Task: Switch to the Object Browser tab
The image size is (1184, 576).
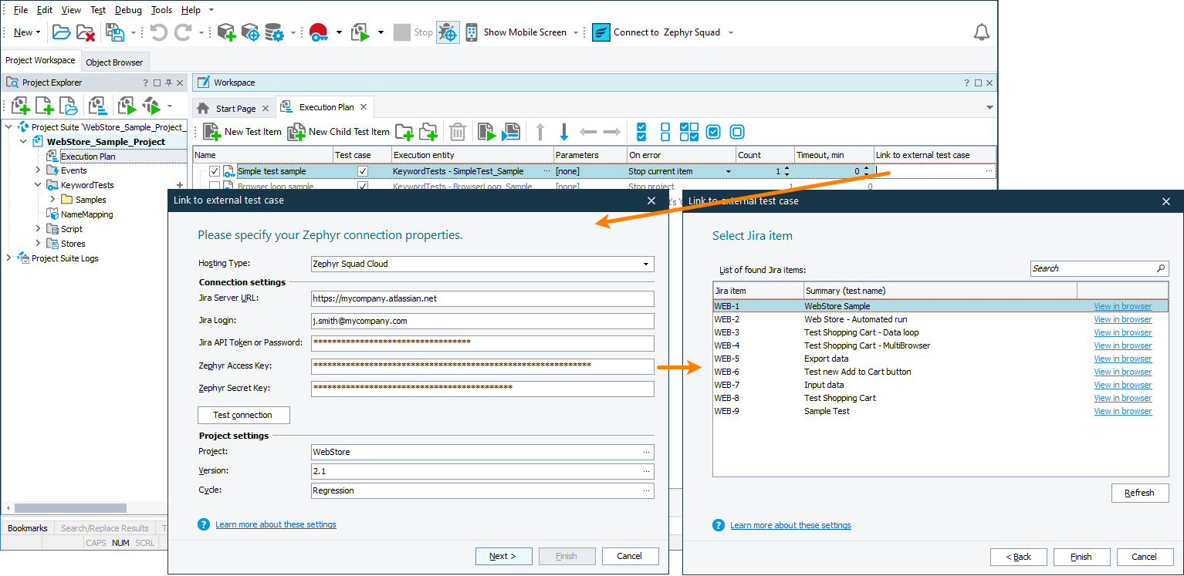Action: [x=114, y=62]
